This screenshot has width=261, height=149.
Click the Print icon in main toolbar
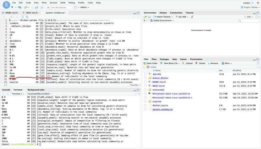pos(42,7)
